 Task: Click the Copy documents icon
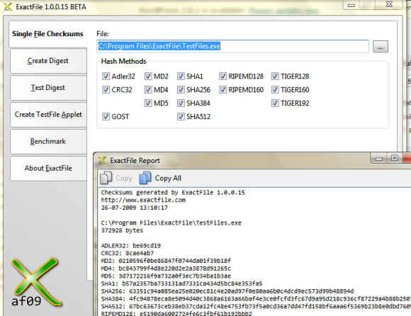106,178
